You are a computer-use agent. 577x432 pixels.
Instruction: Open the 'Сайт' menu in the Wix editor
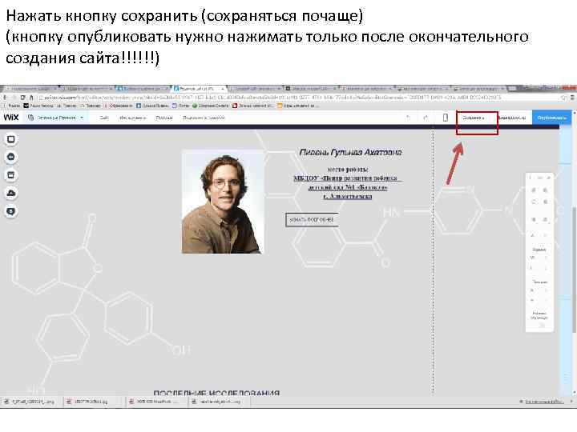pyautogui.click(x=104, y=118)
